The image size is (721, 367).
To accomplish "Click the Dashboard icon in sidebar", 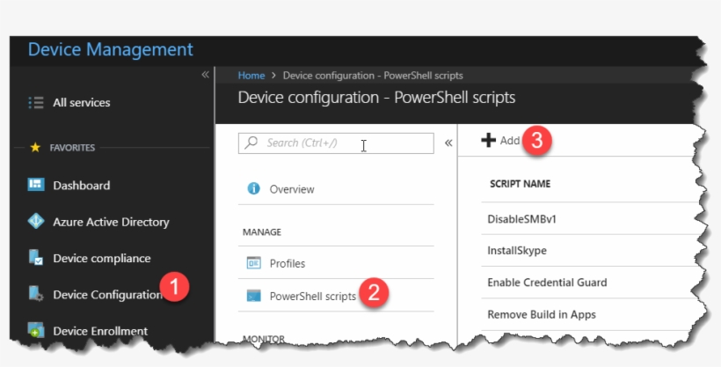I will point(36,185).
